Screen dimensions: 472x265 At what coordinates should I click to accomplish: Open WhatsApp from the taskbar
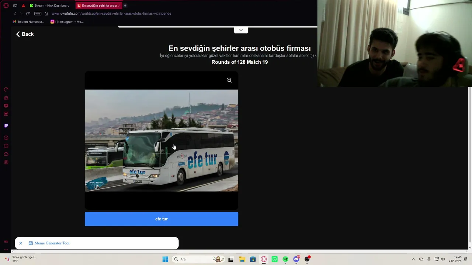click(x=274, y=259)
